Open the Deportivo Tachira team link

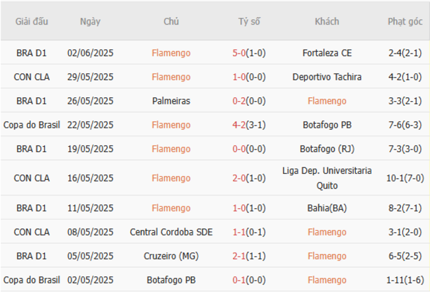tap(327, 77)
